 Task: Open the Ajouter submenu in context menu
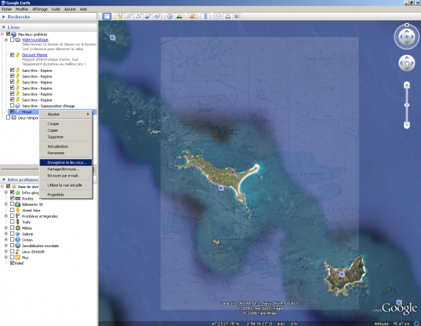66,114
